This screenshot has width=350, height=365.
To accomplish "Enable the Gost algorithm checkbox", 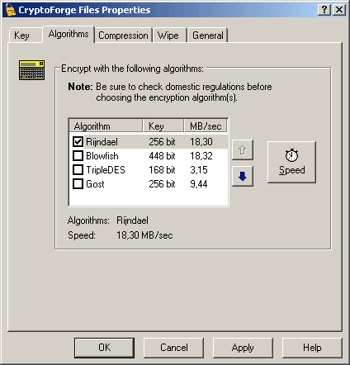I will 78,184.
